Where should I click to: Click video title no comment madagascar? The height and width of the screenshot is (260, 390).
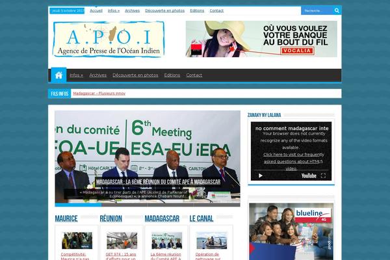coord(292,129)
